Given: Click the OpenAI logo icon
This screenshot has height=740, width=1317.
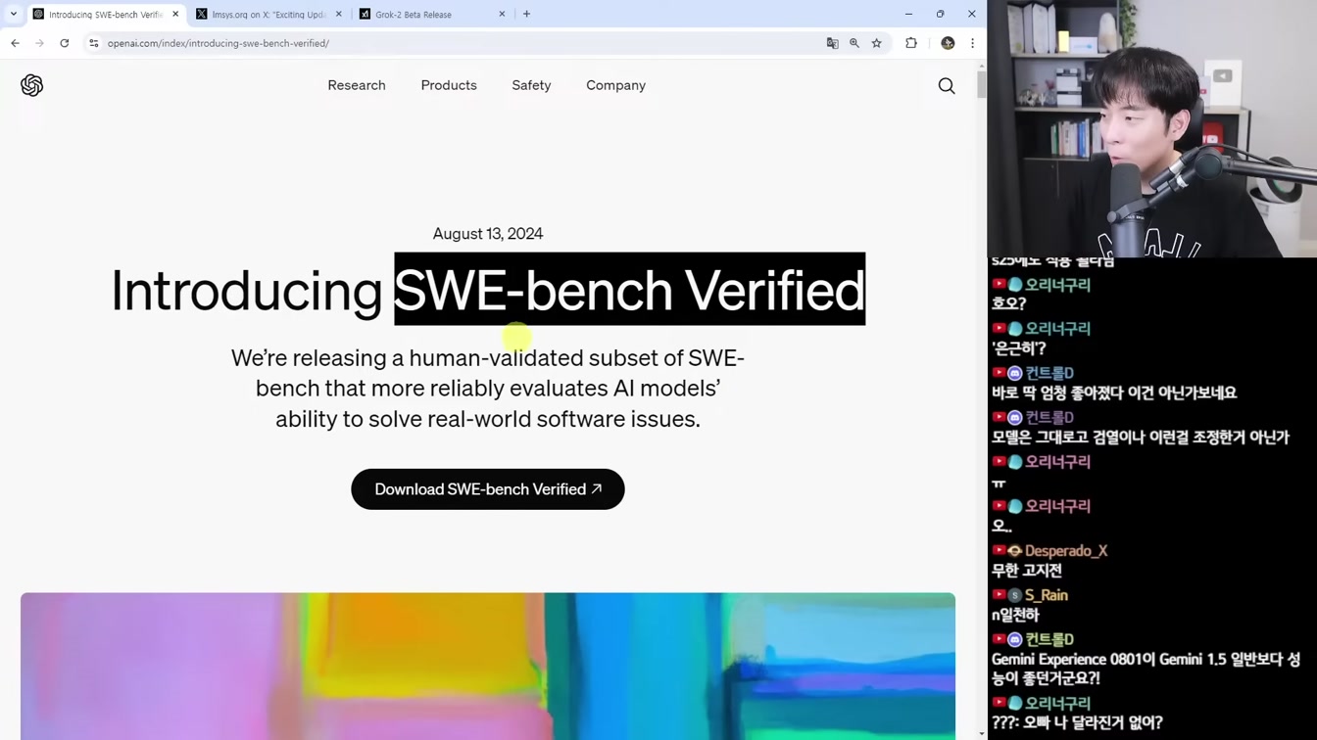Looking at the screenshot, I should pyautogui.click(x=31, y=85).
